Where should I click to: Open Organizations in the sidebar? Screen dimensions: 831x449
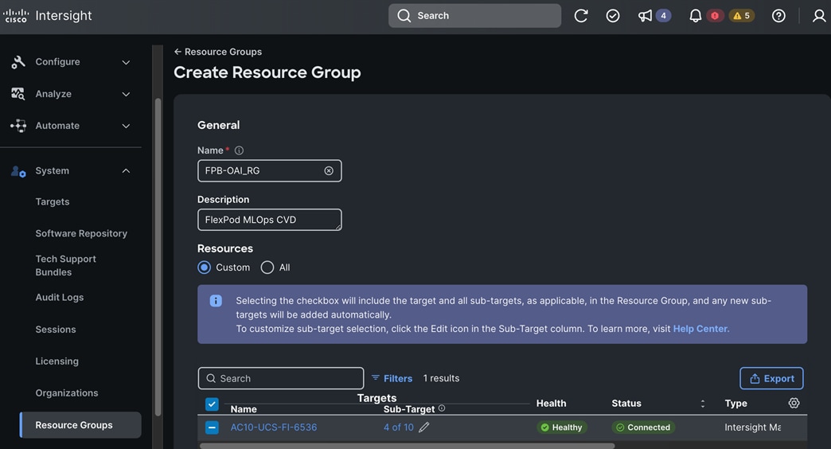67,392
